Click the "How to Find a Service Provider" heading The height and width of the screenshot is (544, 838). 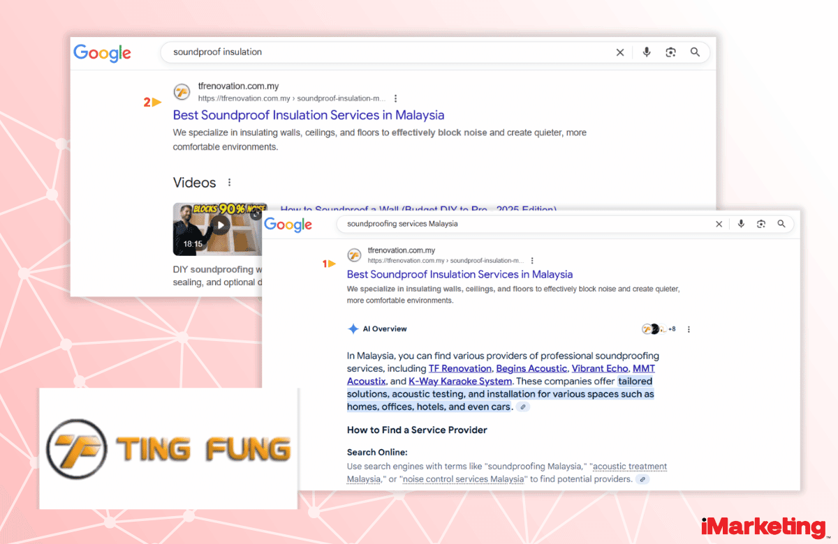(x=417, y=430)
